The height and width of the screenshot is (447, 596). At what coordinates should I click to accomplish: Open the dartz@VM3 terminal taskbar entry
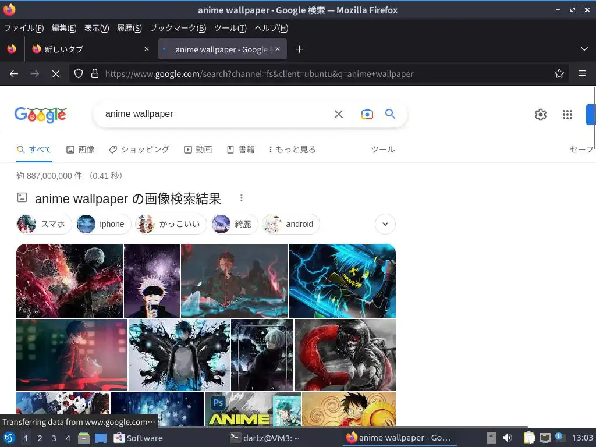coord(265,438)
